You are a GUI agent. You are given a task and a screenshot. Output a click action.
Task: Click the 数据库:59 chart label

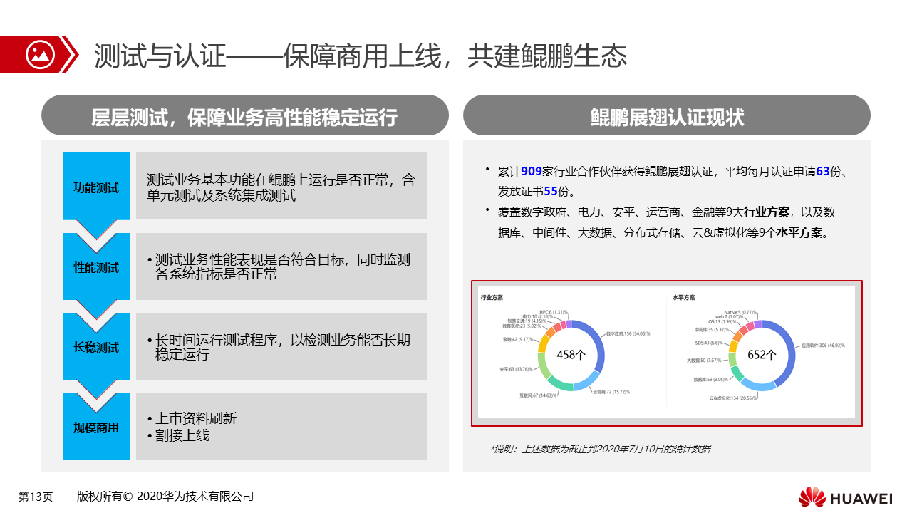point(710,380)
